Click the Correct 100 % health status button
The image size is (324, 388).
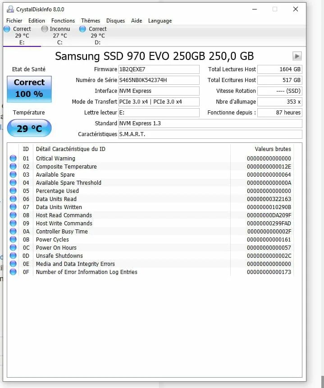[x=29, y=89]
